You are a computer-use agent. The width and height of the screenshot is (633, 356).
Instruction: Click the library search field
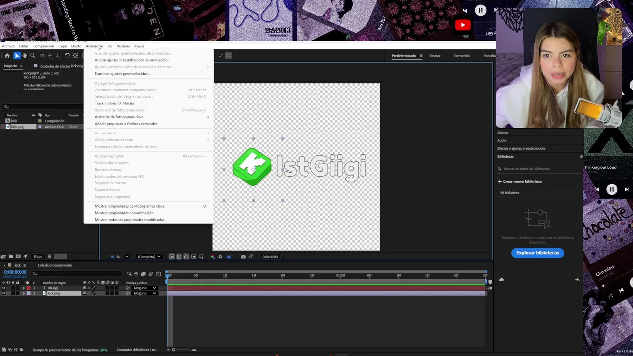[x=540, y=169]
